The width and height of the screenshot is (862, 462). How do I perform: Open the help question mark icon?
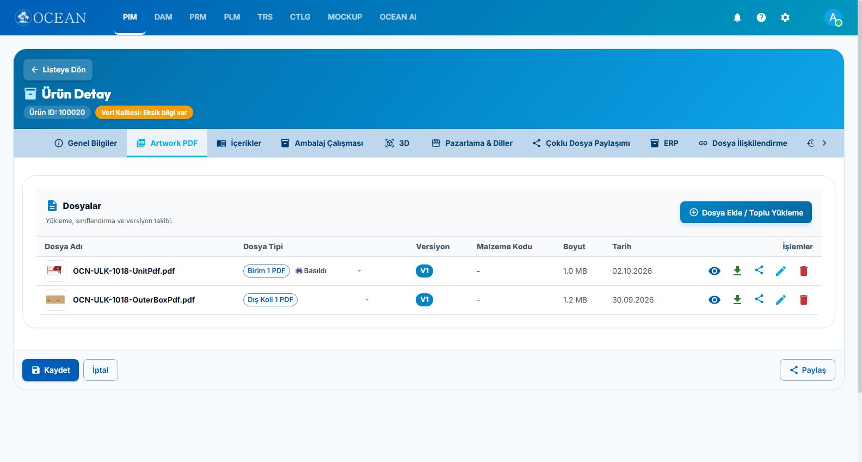click(761, 17)
